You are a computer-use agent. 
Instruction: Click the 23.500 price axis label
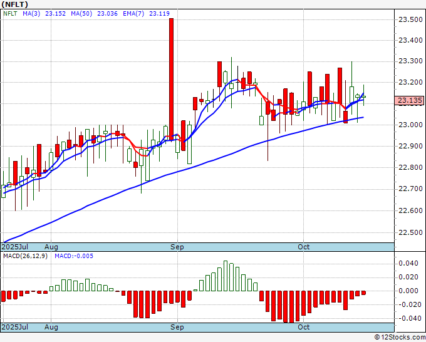pos(410,19)
